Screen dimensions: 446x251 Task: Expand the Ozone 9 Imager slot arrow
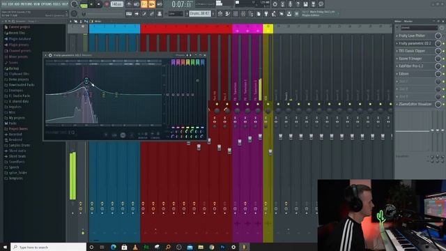397,59
